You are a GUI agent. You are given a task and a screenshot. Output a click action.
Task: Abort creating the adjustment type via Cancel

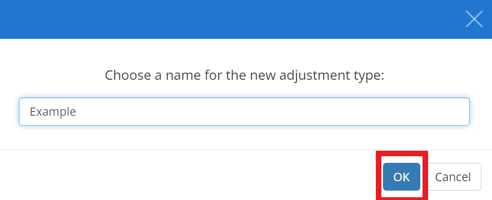pos(453,177)
